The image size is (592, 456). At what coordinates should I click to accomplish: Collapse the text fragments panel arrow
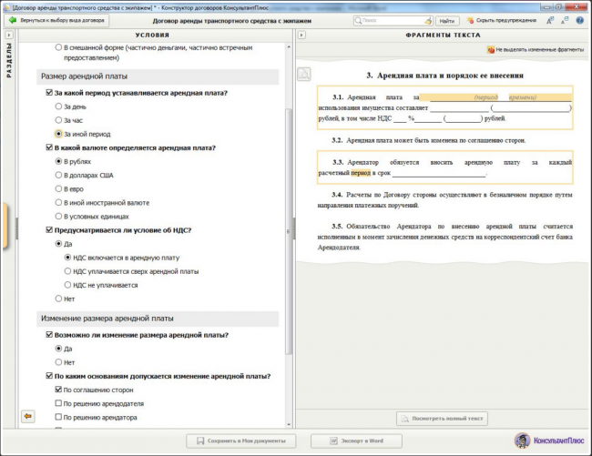coord(301,35)
